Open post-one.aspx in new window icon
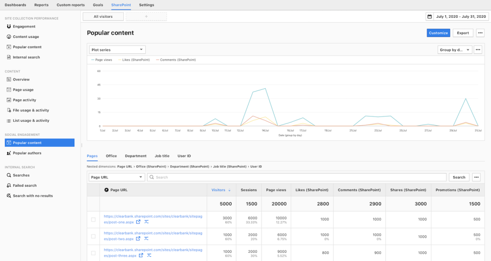 point(138,222)
